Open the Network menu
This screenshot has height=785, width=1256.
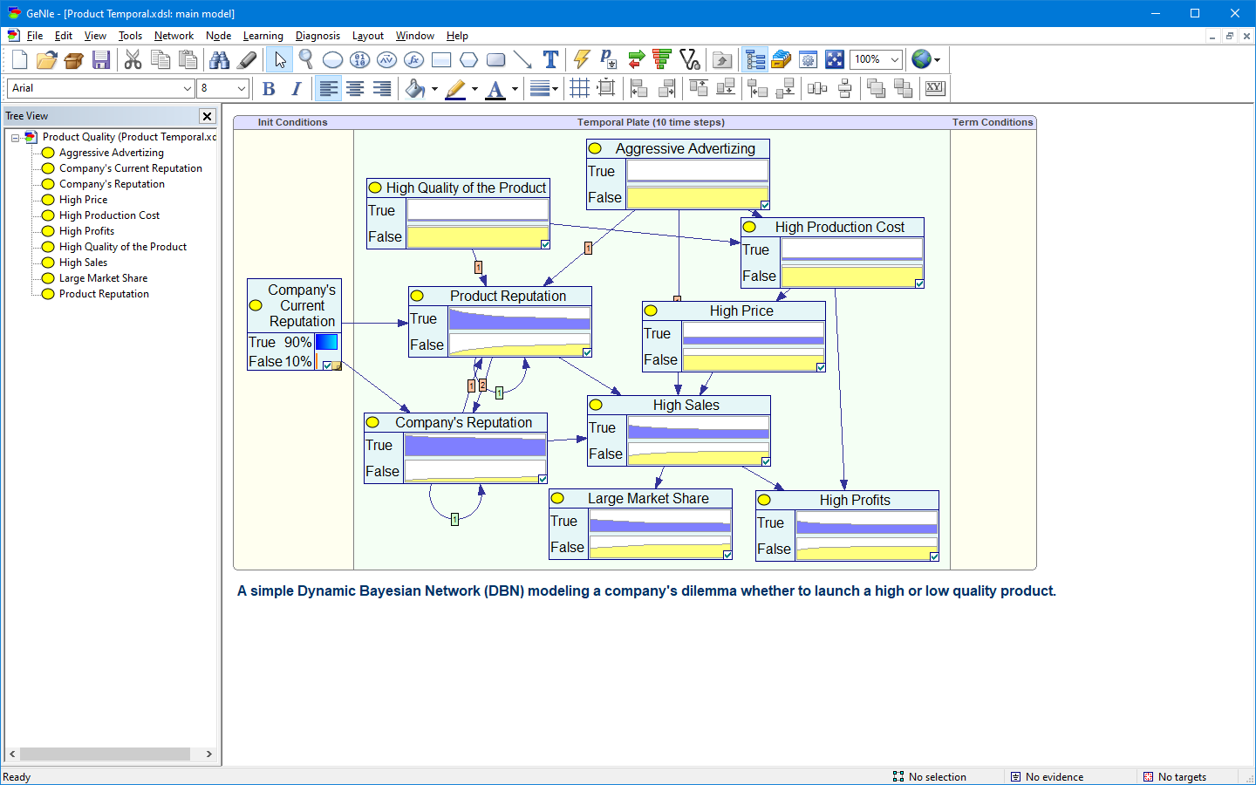[174, 36]
